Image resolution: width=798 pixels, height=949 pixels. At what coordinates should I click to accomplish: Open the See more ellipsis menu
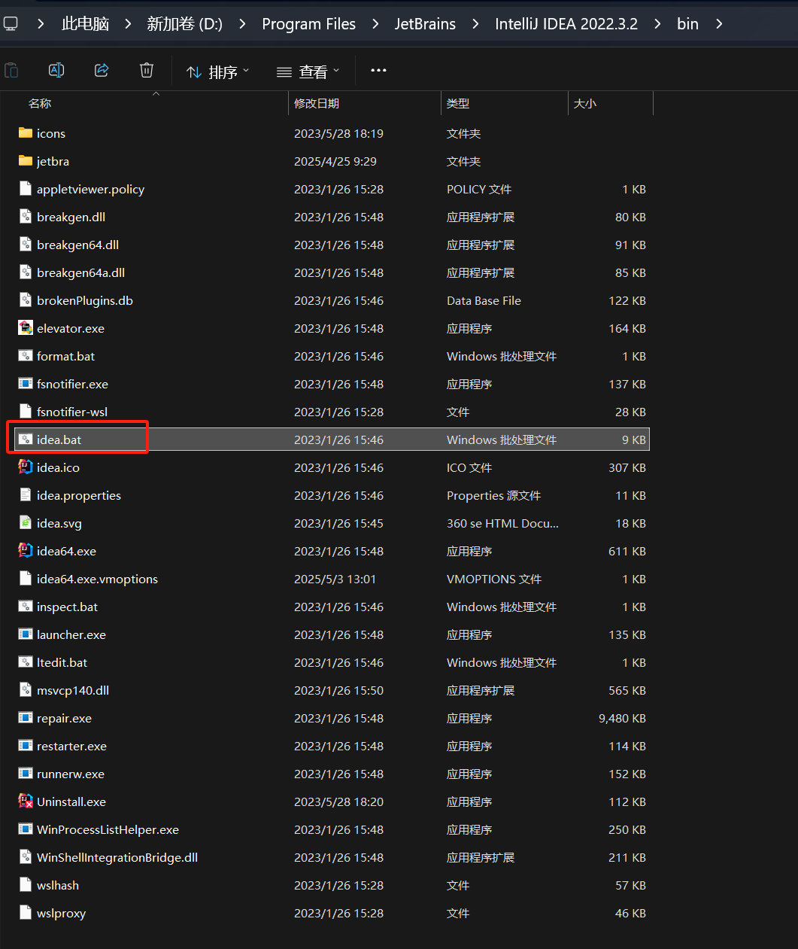pyautogui.click(x=378, y=71)
